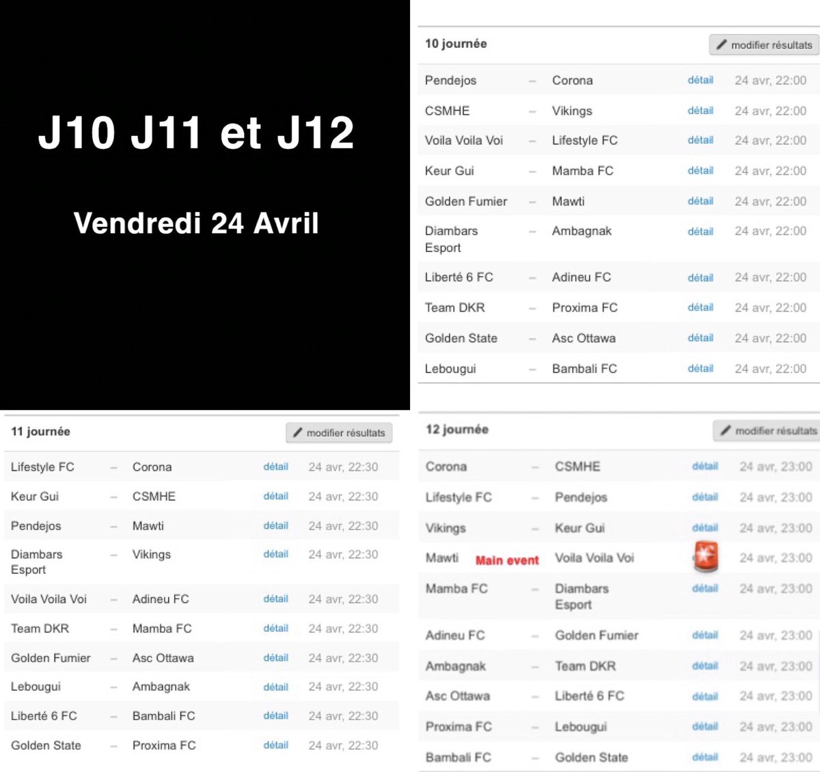Open détail for Voila Voila Voi vs Adineu FC

pyautogui.click(x=276, y=598)
